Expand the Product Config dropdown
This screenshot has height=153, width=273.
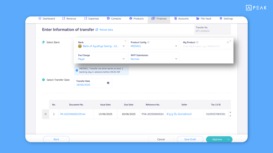pyautogui.click(x=176, y=46)
